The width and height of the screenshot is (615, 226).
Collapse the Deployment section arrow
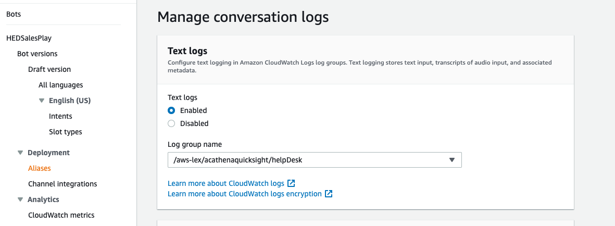click(20, 153)
